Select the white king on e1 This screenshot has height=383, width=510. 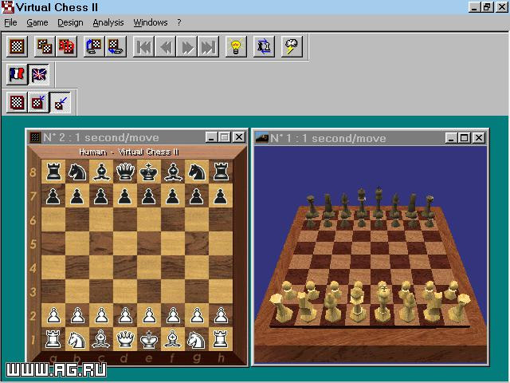[149, 339]
